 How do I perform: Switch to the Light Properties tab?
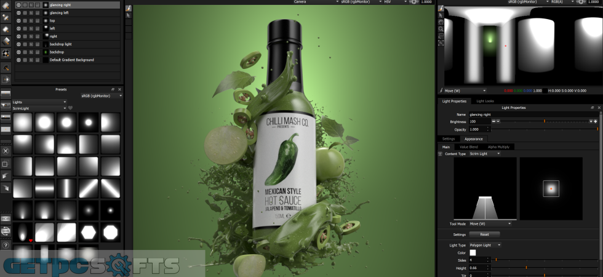454,101
